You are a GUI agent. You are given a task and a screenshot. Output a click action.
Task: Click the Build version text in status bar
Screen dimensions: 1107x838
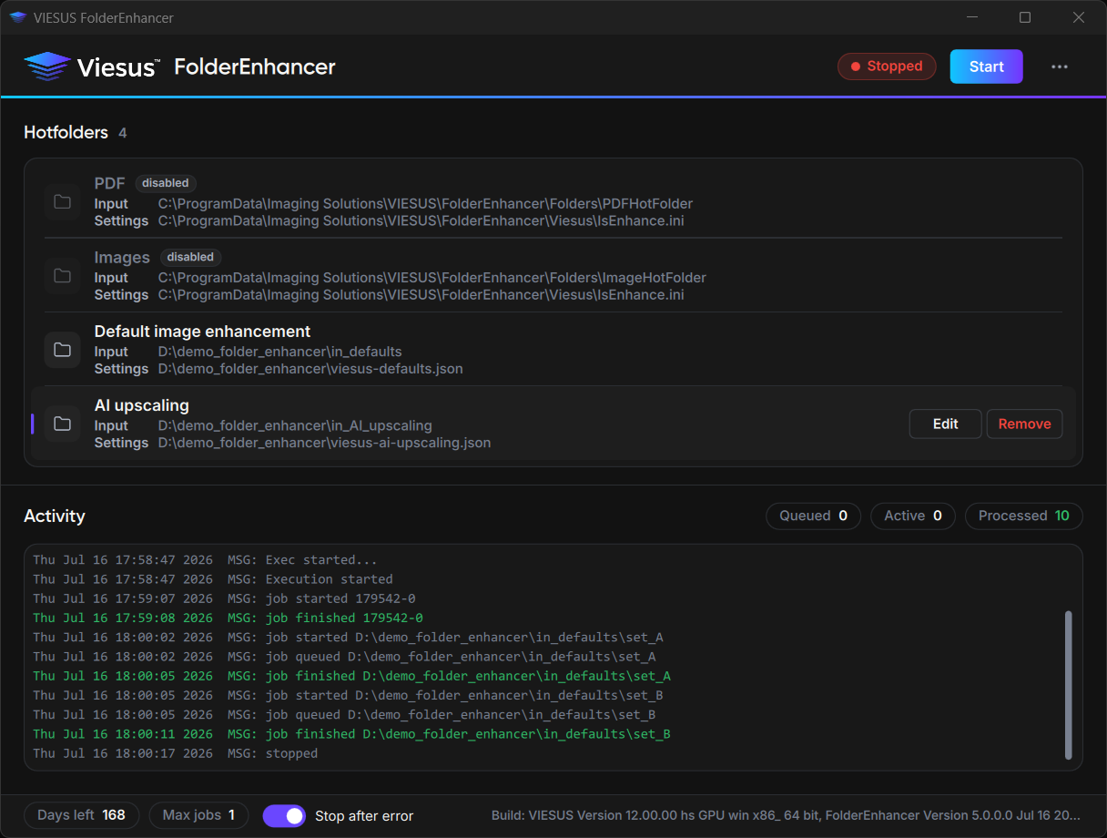787,815
